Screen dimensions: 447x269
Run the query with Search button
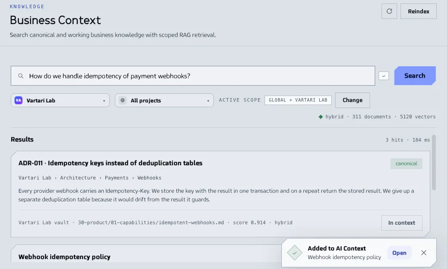click(x=415, y=76)
